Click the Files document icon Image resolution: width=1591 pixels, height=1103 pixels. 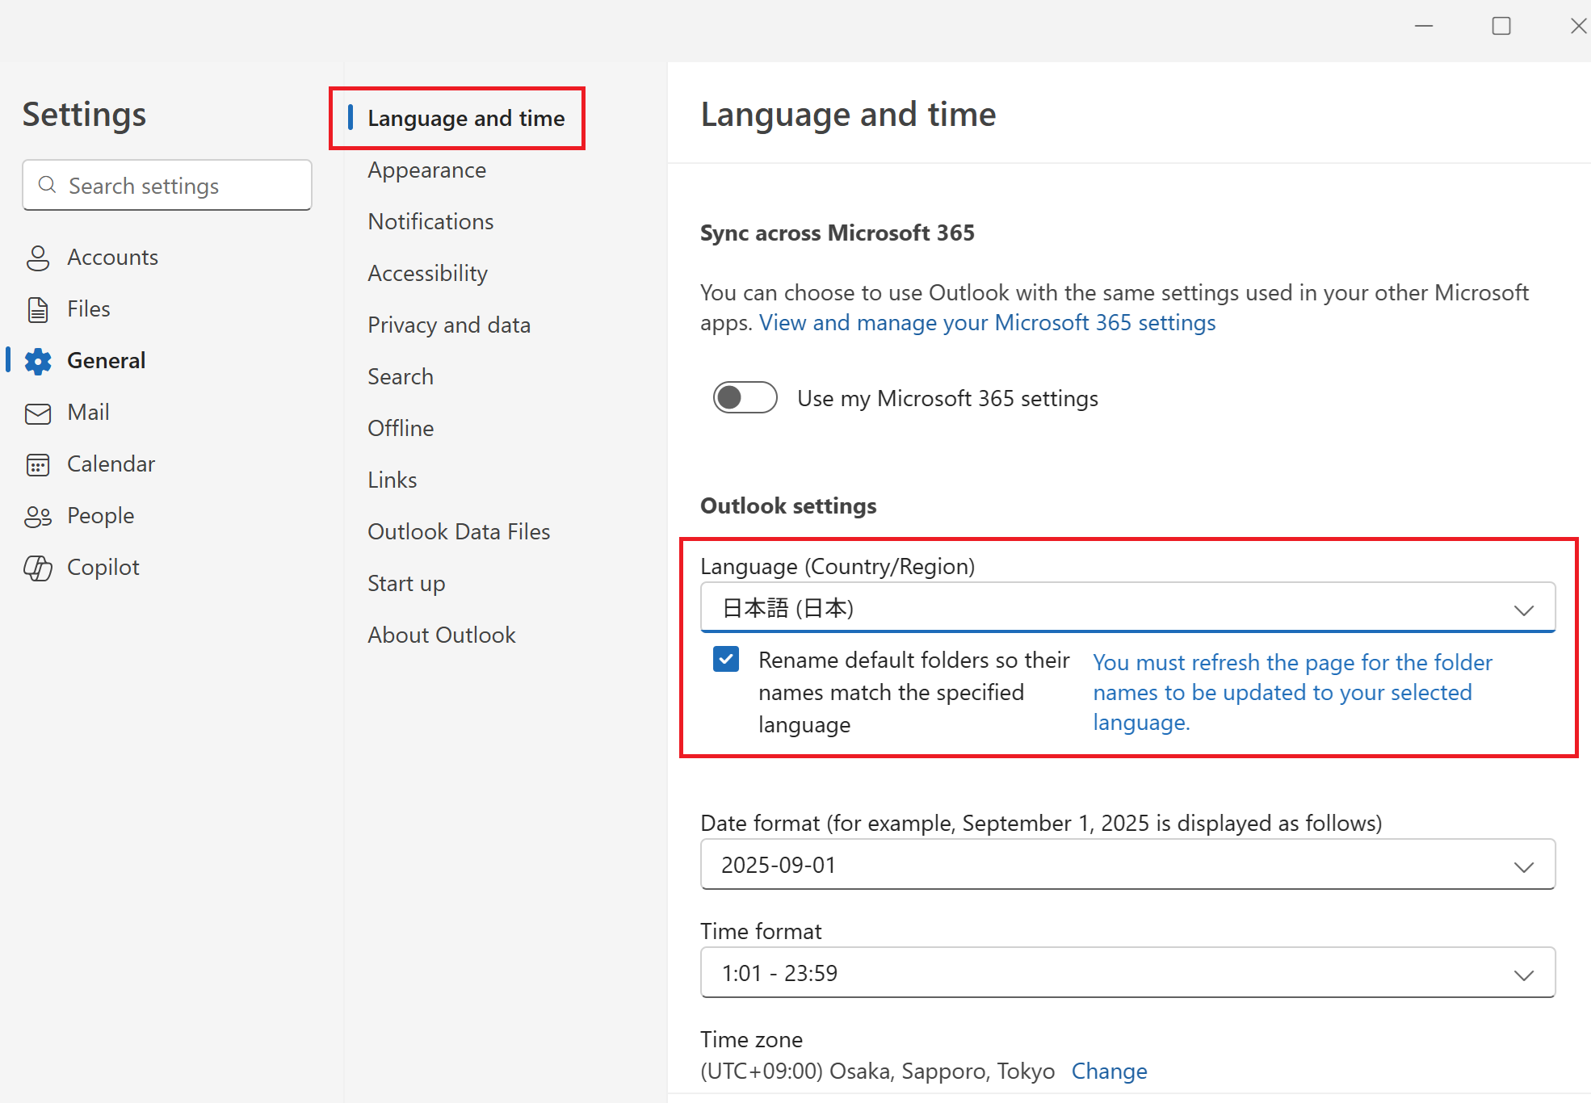pos(38,309)
